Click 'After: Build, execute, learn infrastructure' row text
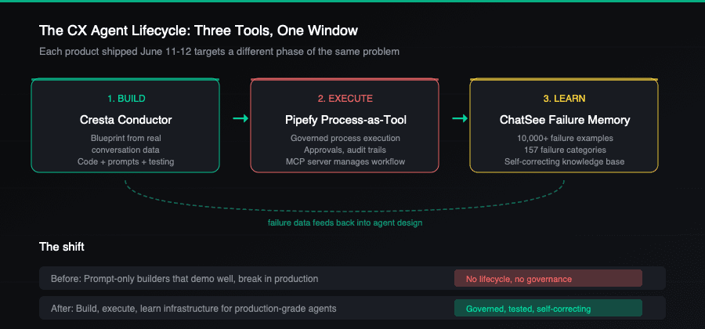This screenshot has width=705, height=329. 193,309
